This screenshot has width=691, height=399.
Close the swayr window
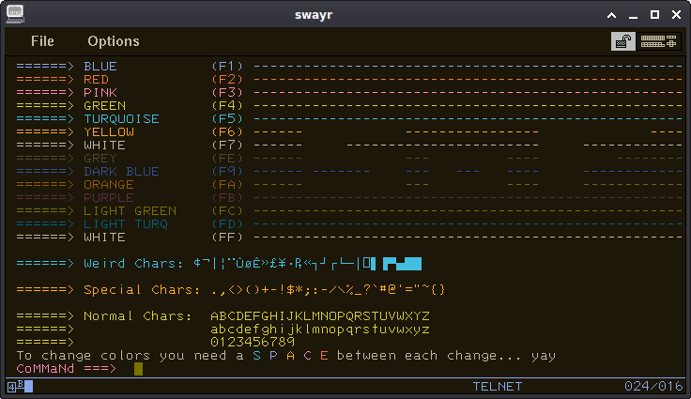[x=677, y=15]
